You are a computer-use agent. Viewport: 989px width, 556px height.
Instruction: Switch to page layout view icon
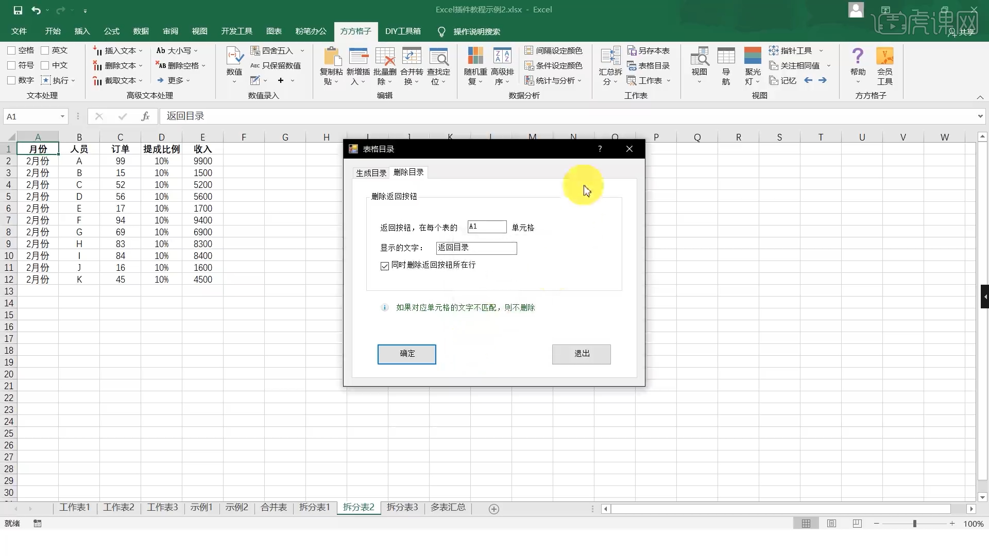[832, 524]
